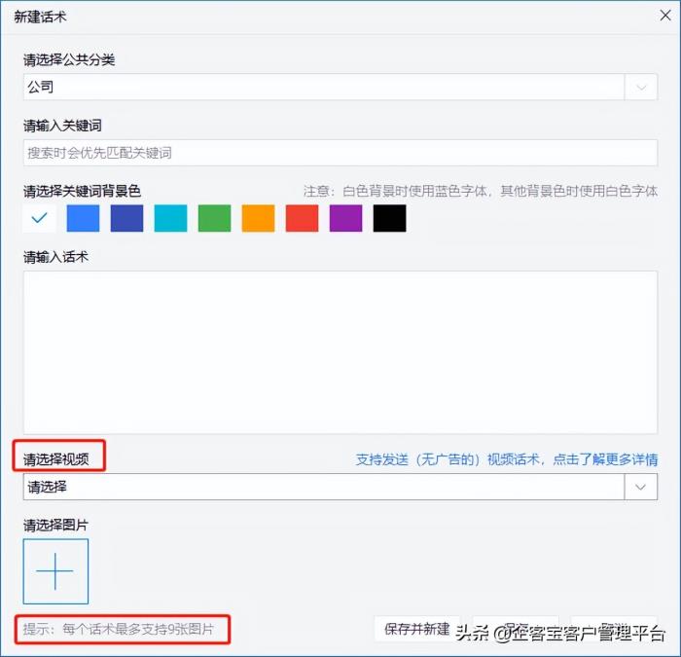Choose the orange background color swatch
Screen dimensions: 681x657
click(258, 218)
